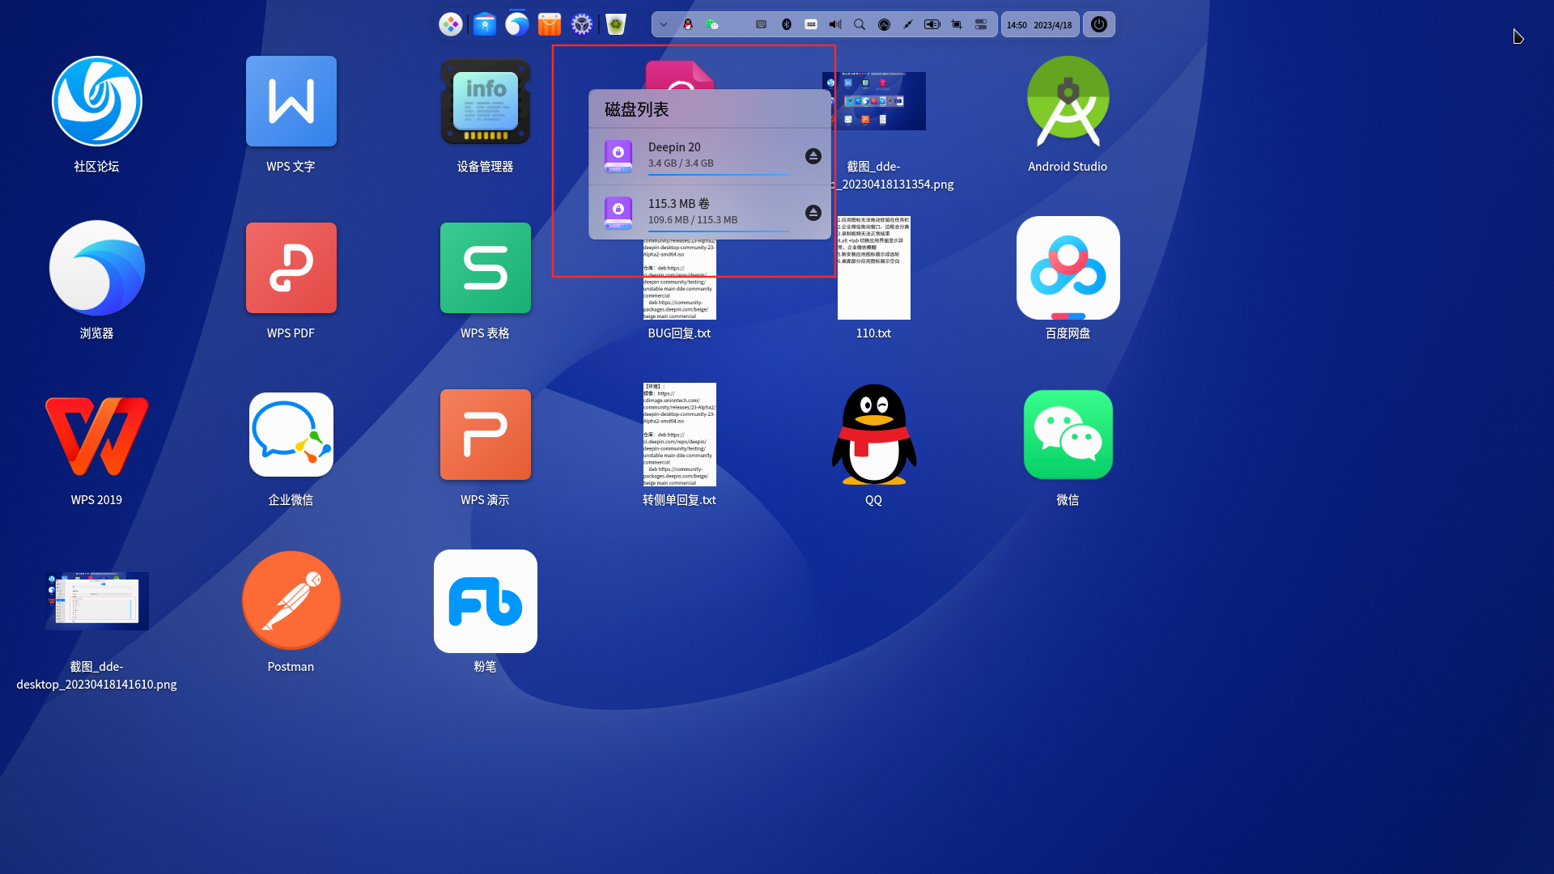Click the power button in the dock
This screenshot has height=874, width=1554.
[x=1099, y=24]
